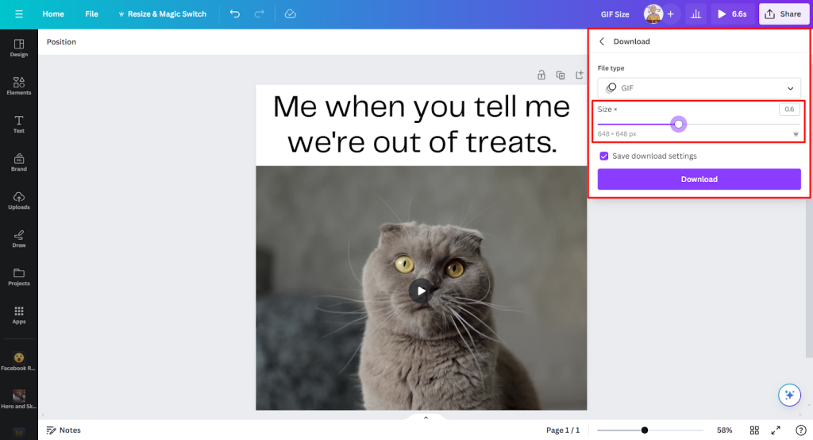Open the Uploads panel
The width and height of the screenshot is (813, 440).
point(19,201)
